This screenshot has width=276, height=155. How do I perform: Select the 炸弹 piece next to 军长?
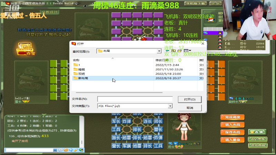(127, 121)
